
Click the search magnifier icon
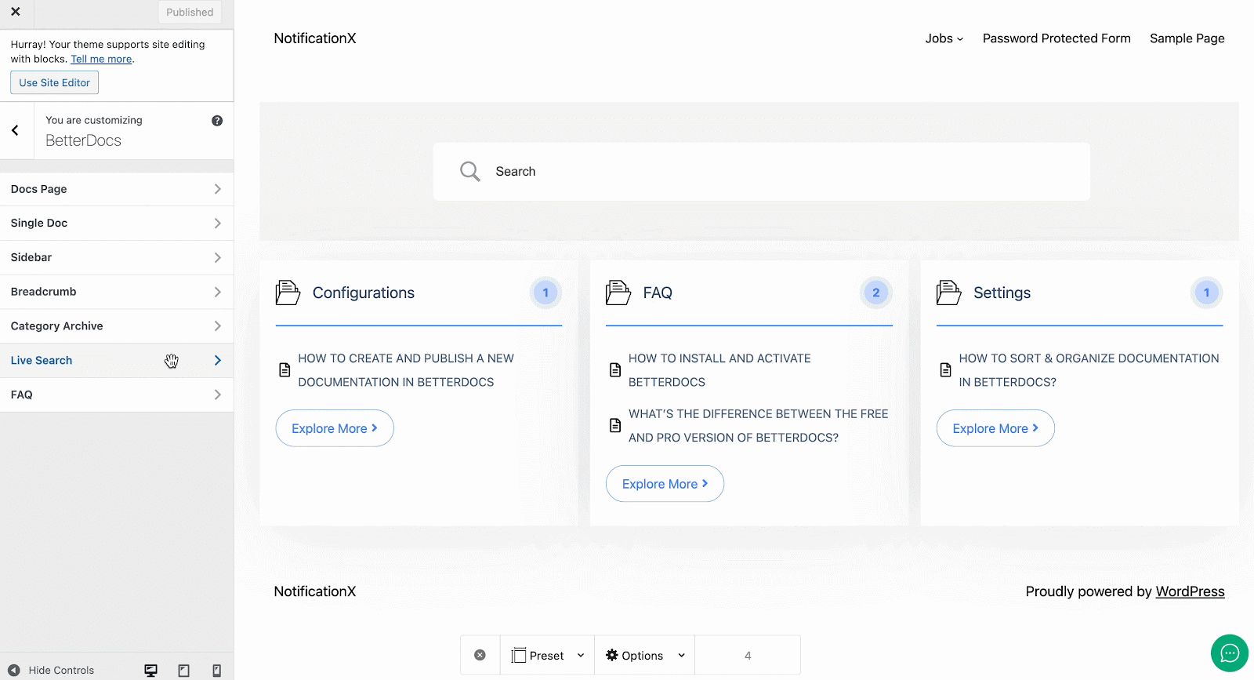click(x=469, y=172)
